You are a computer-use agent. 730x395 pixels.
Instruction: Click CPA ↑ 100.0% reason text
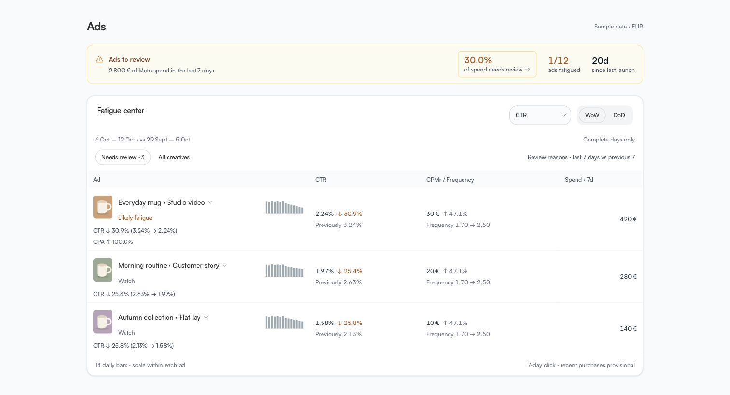(113, 241)
